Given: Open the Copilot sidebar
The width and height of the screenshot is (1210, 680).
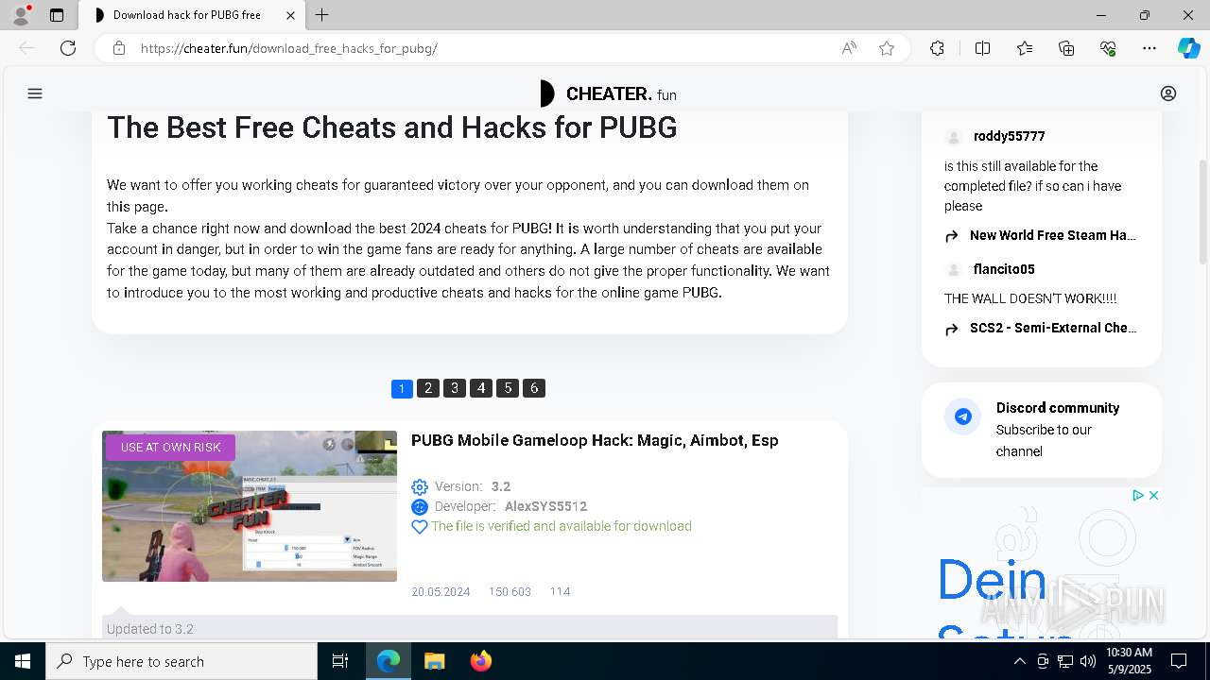Looking at the screenshot, I should click(1188, 48).
